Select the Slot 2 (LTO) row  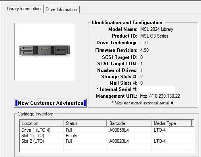[x=107, y=141]
